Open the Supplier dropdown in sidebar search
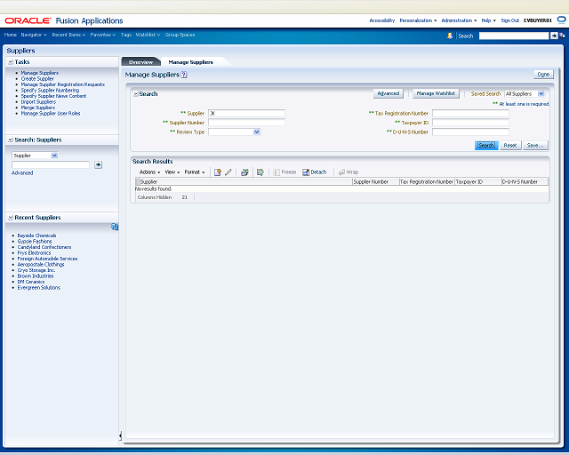Screen dimensions: 569x455 (x=54, y=156)
